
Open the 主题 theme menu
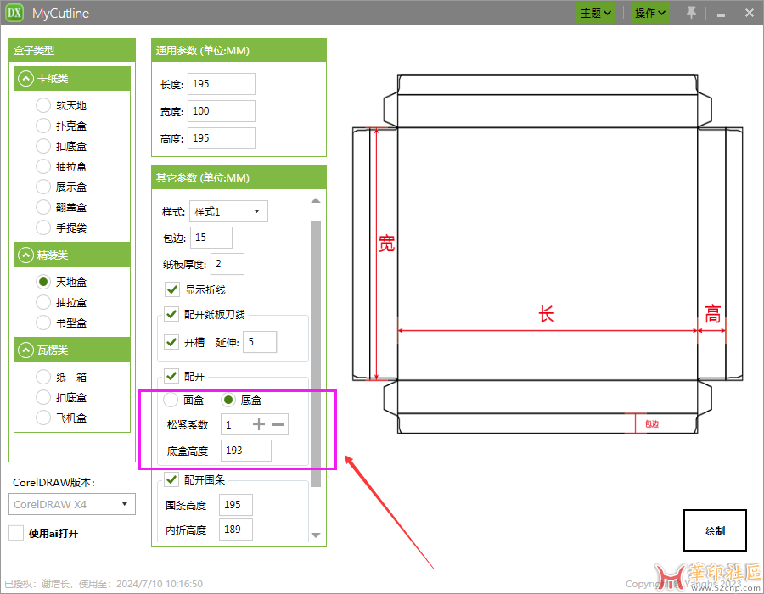coord(596,13)
